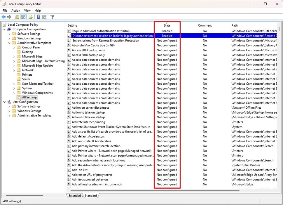Toggle the Show/Hide Action Pane icon
Screen dimensions: 283x205
[44, 17]
